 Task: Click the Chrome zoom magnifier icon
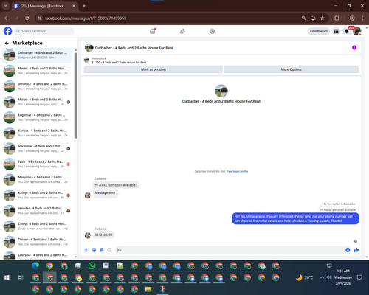303,18
